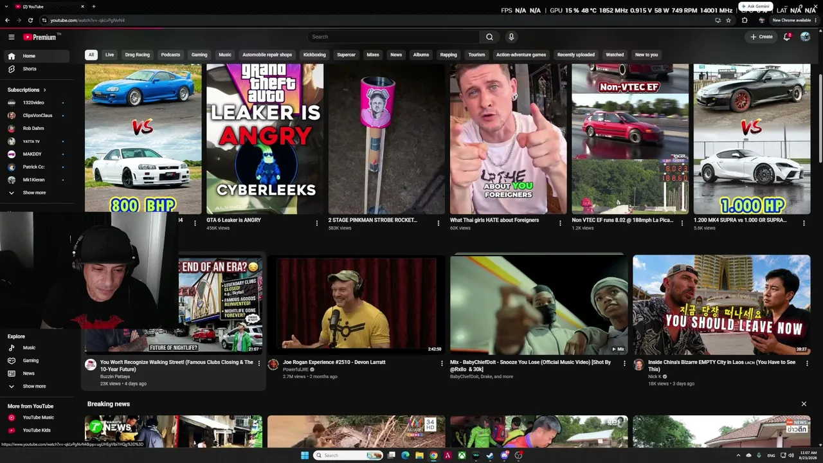Open options for 1.200 MK4 Supra short
Viewport: 823px width, 463px height.
pos(804,223)
